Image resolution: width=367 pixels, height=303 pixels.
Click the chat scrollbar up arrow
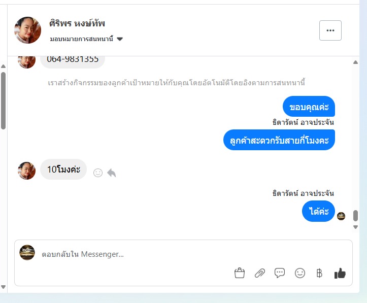[x=355, y=62]
